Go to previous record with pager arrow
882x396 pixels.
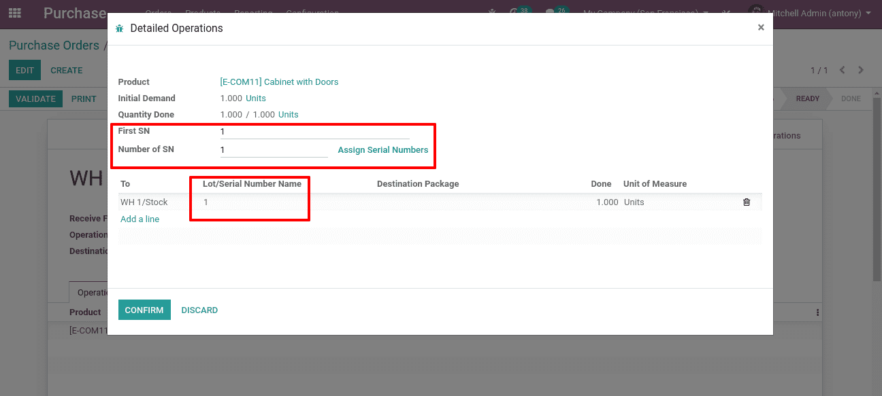843,71
